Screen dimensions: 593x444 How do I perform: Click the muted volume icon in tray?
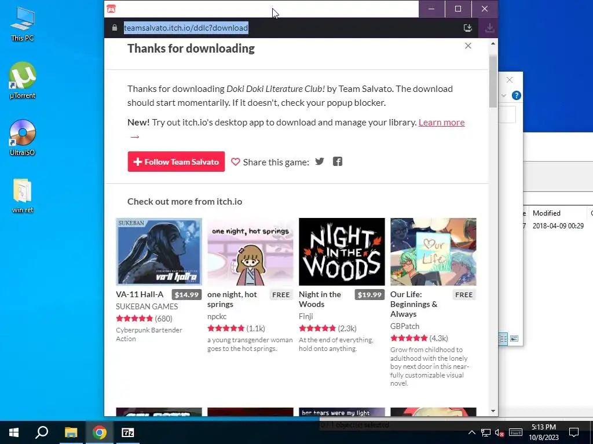pyautogui.click(x=500, y=432)
